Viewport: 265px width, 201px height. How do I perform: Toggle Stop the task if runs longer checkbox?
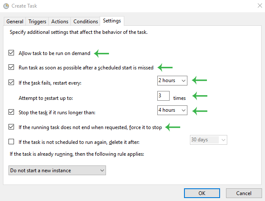pos(11,112)
